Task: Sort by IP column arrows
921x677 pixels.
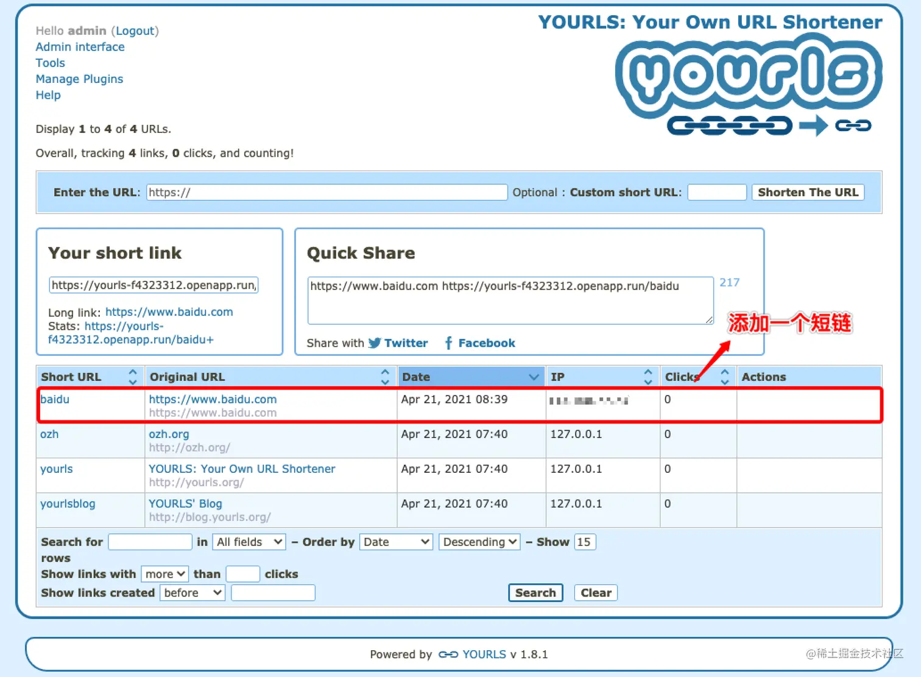Action: (648, 377)
